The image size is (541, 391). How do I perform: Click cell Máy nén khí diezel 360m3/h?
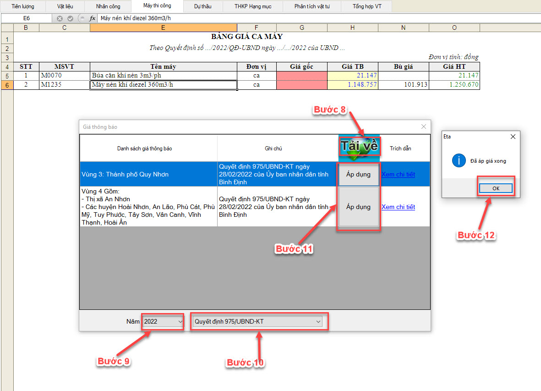pos(163,84)
